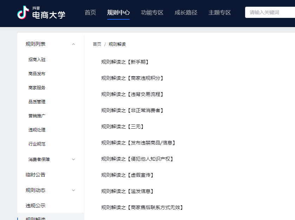Switch to the 主题专区 tab
Viewport: 295px width, 220px height.
pyautogui.click(x=219, y=13)
